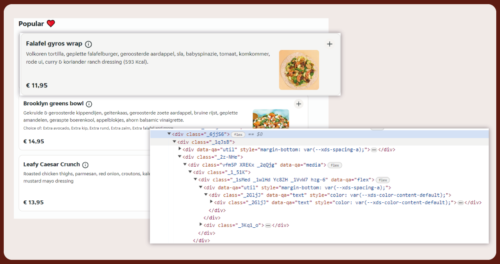
Task: Select the _1_51K div tree row
Action: tap(222, 172)
